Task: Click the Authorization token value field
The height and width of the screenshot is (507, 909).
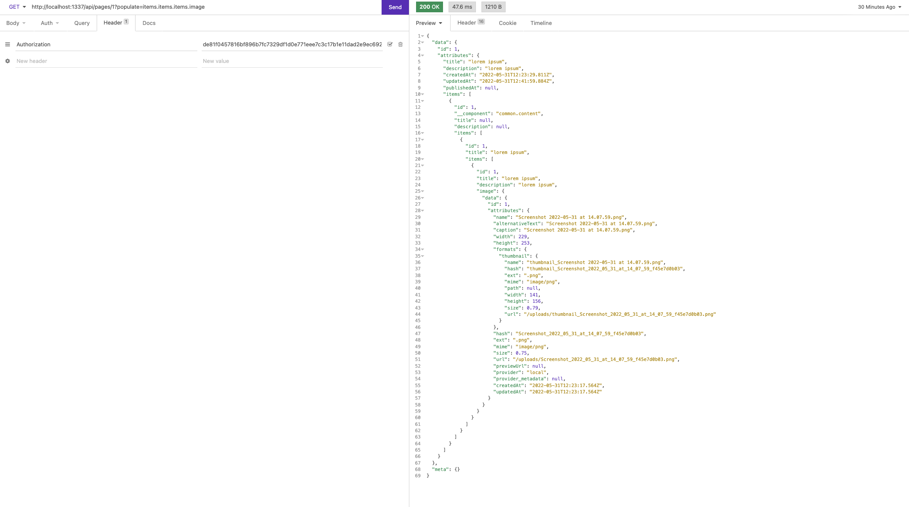Action: tap(292, 44)
